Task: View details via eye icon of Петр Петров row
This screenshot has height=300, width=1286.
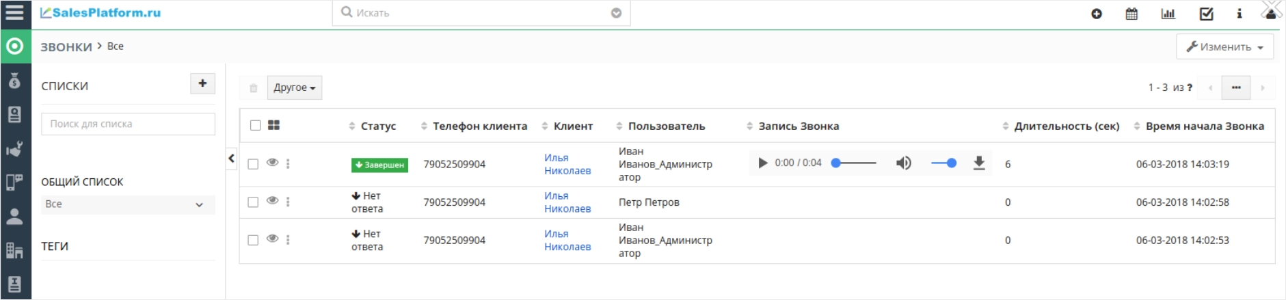Action: tap(272, 201)
